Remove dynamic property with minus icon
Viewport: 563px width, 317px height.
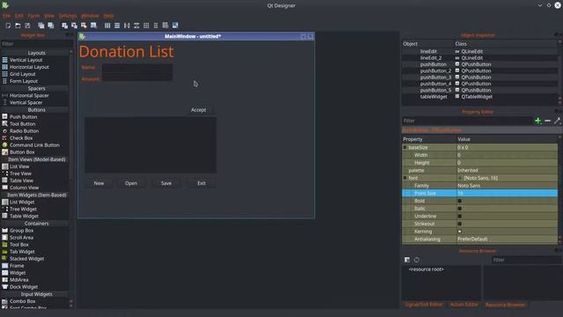[x=547, y=121]
